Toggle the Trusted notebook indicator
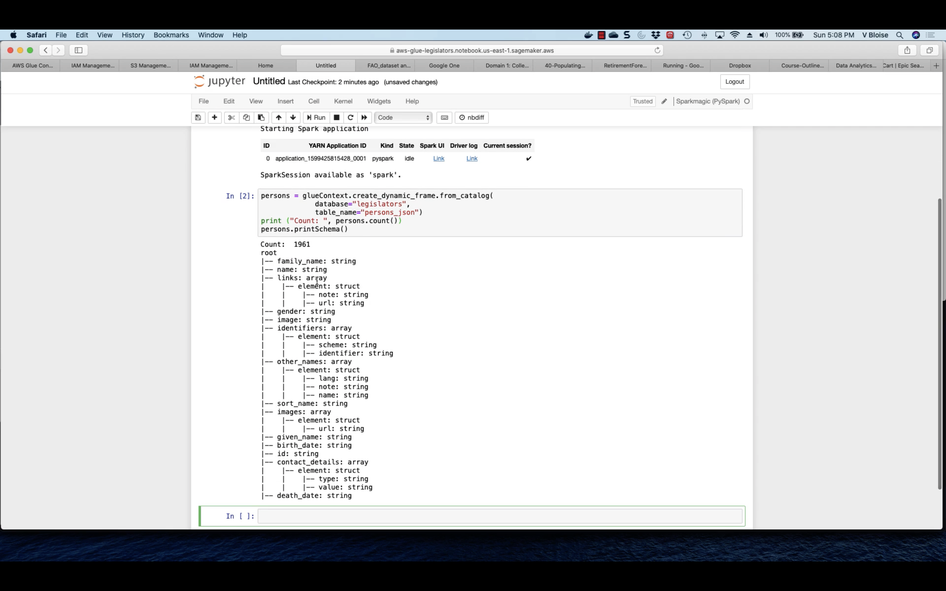This screenshot has height=591, width=946. pyautogui.click(x=642, y=101)
